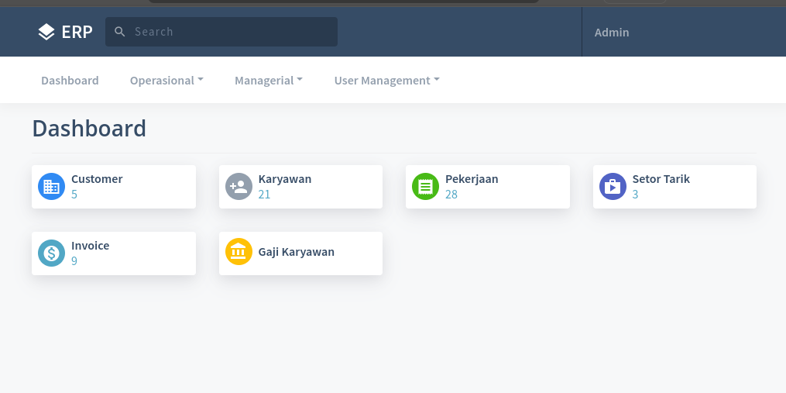Click the Invoice count 9
Image resolution: width=786 pixels, height=393 pixels.
tap(74, 261)
